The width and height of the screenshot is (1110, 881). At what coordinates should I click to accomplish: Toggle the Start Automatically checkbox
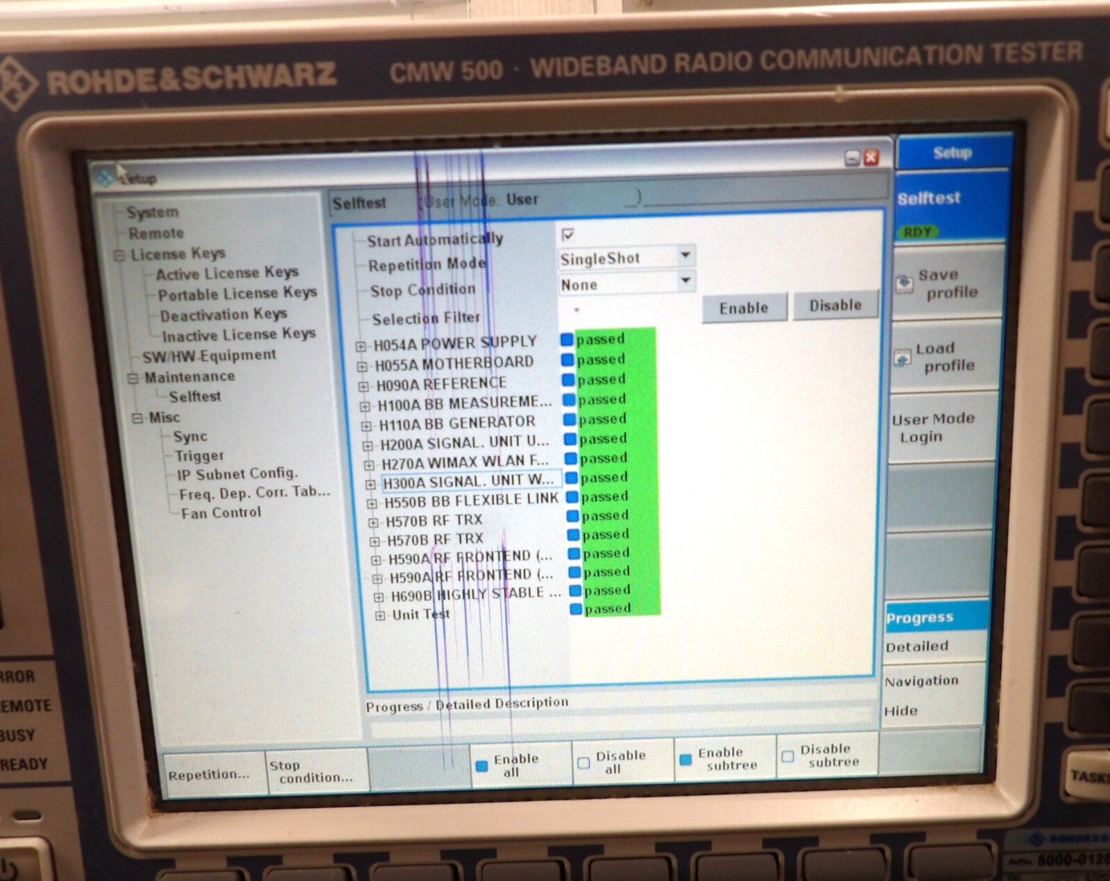click(567, 235)
